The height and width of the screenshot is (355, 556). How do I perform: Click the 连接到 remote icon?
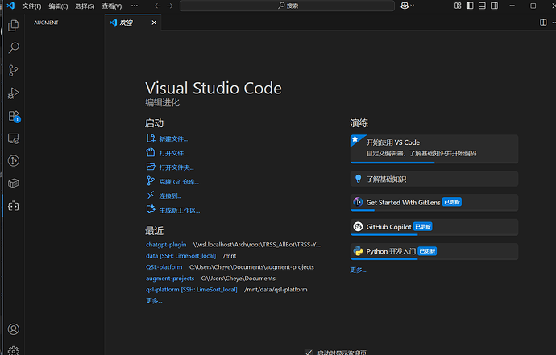[151, 196]
